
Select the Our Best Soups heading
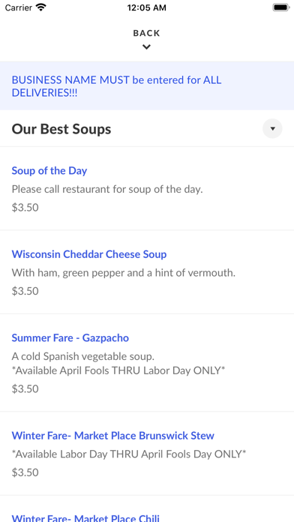click(61, 129)
